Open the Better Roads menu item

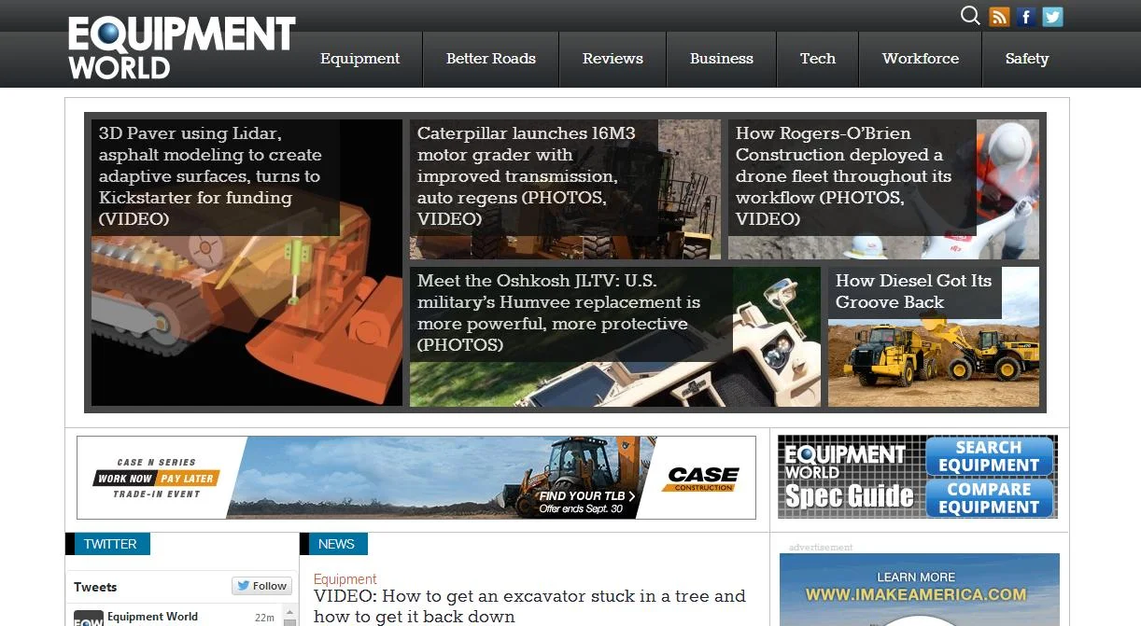pos(490,58)
